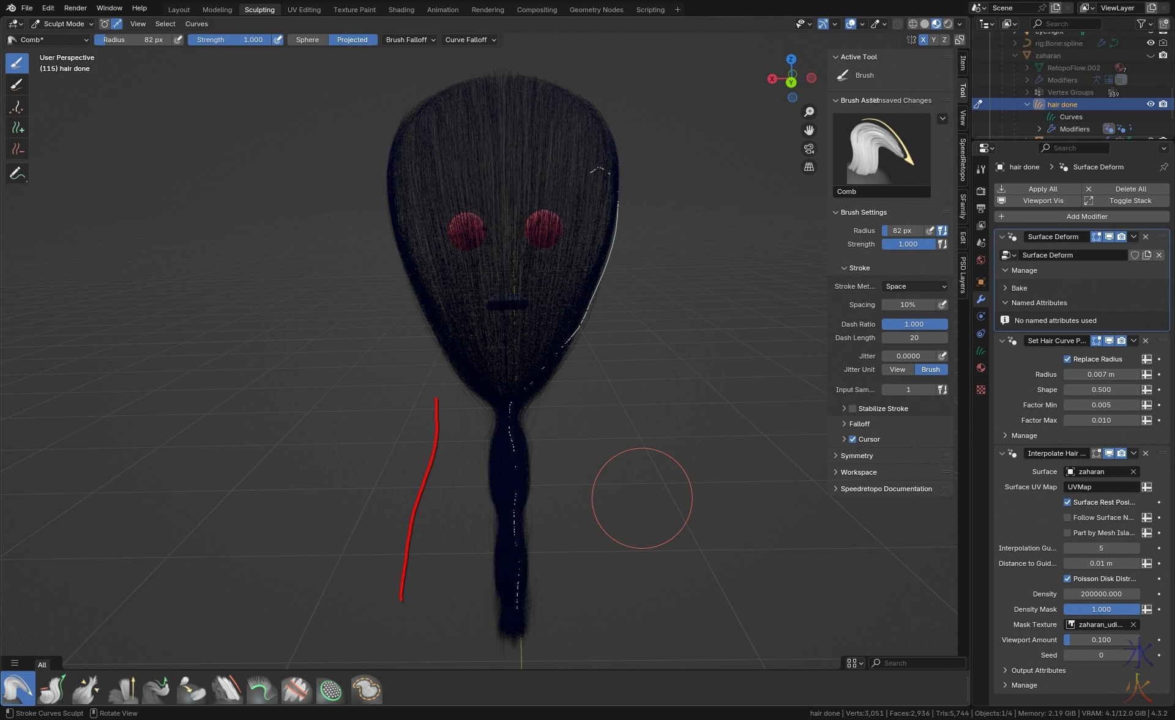Image resolution: width=1175 pixels, height=720 pixels.
Task: Open the Stroke Method Space dropdown
Action: tap(915, 286)
